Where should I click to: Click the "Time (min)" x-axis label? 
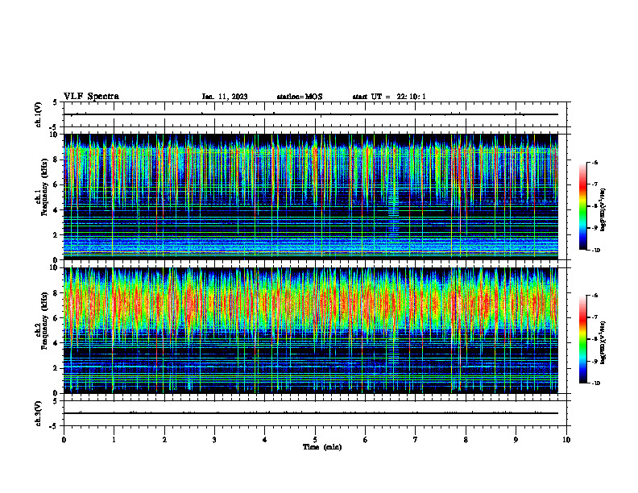pyautogui.click(x=322, y=447)
